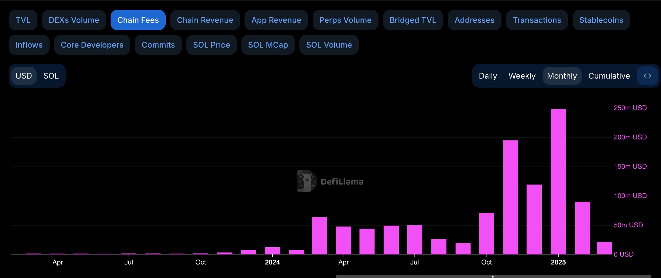Switch chart interval to Daily

pos(488,75)
